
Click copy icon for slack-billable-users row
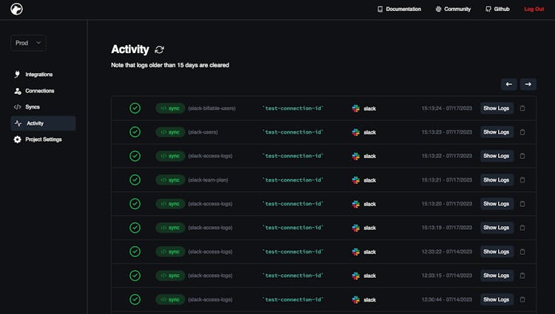click(x=522, y=108)
